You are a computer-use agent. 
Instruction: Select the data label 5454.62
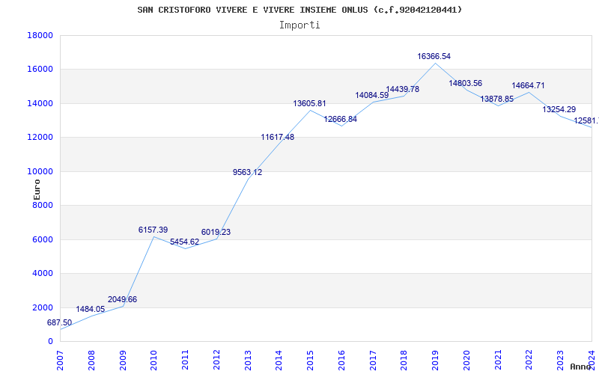click(x=184, y=242)
